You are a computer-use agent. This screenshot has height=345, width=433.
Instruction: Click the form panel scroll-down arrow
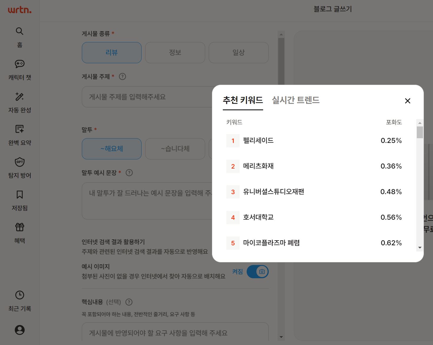tap(281, 337)
